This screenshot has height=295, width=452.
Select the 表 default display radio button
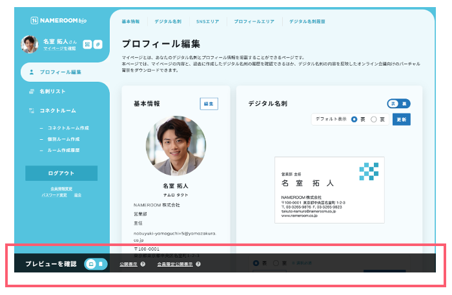354,119
